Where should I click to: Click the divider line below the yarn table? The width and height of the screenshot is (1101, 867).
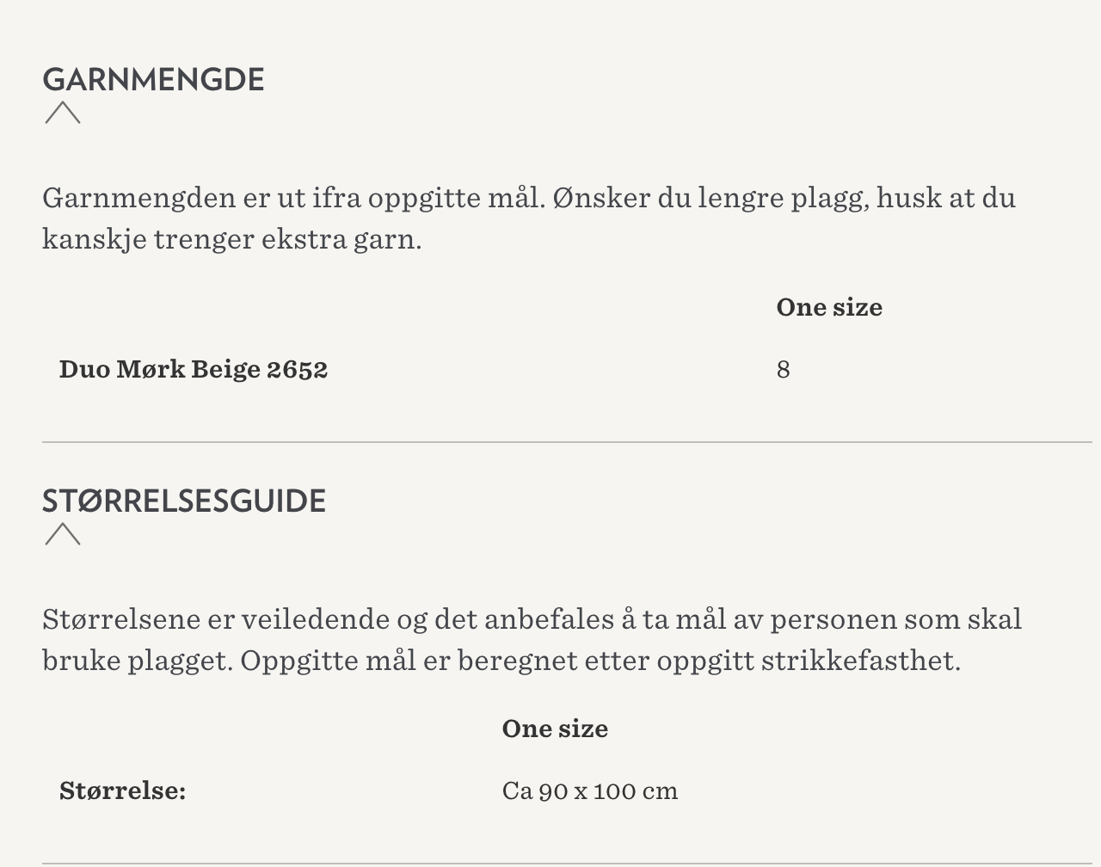pos(567,442)
